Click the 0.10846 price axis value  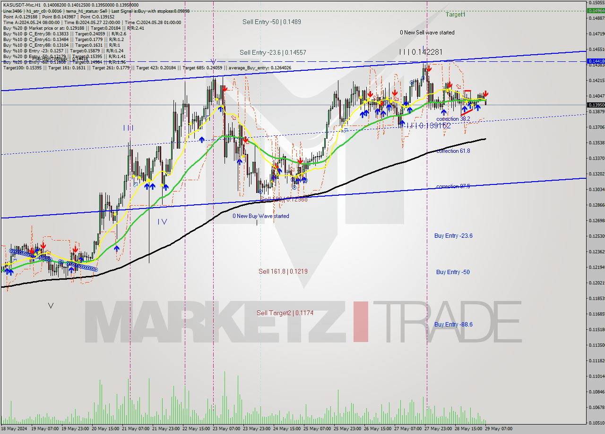coord(596,392)
